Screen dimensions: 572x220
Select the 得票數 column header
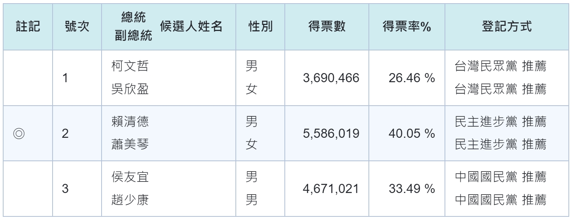pos(327,26)
